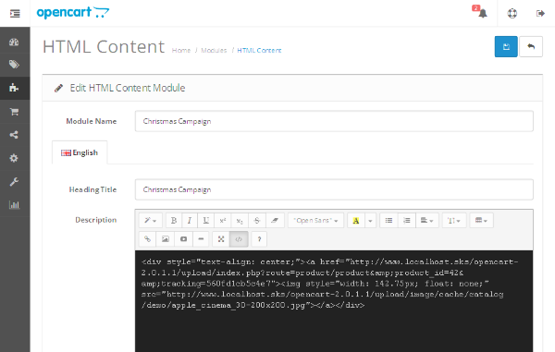
Task: Click inside the HTML code editor area
Action: tap(334, 301)
